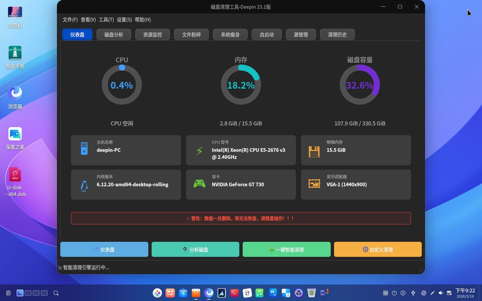The width and height of the screenshot is (482, 301).
Task: Open the clipboard icon in the taskbar
Action: (8, 293)
